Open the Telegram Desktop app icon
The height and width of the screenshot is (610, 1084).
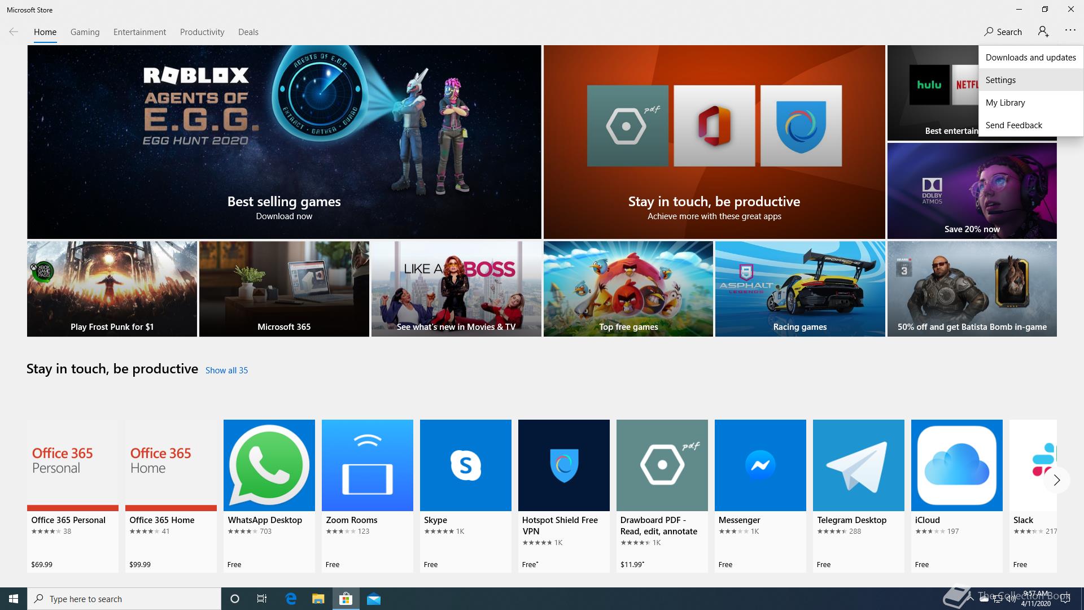click(x=859, y=465)
